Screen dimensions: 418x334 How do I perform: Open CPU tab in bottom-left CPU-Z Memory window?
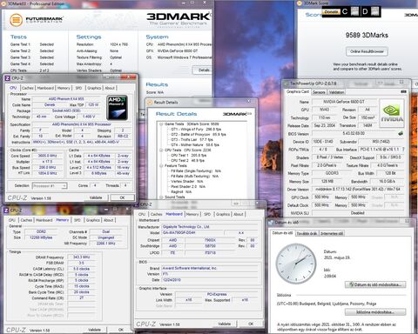[12, 220]
